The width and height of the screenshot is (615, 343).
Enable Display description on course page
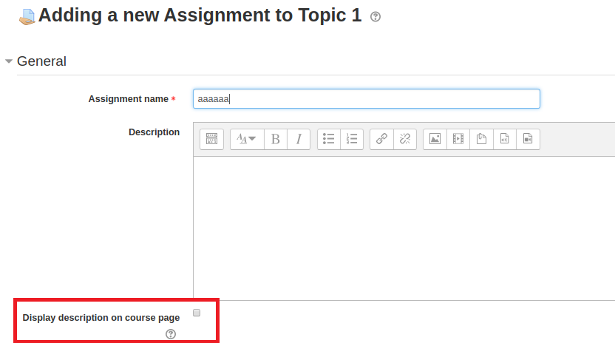[x=197, y=313]
